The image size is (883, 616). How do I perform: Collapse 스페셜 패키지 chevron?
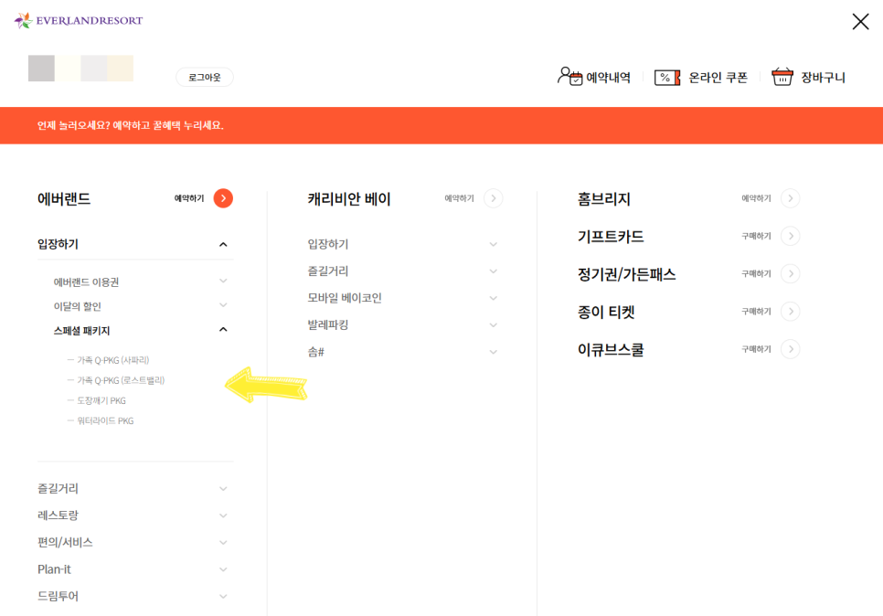(x=223, y=329)
